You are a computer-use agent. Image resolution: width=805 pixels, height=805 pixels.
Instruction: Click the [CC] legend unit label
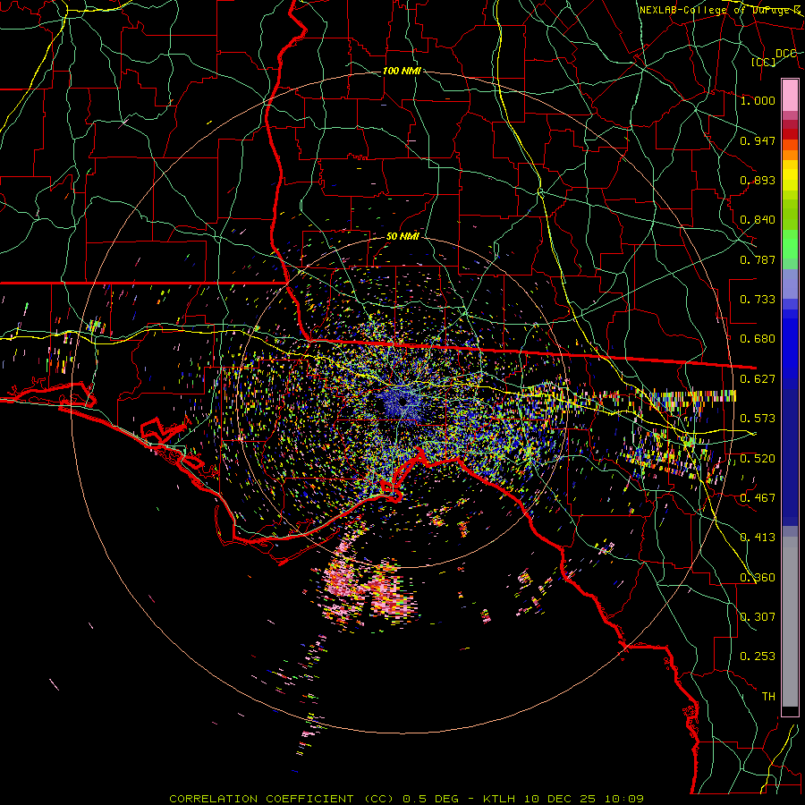(x=764, y=62)
